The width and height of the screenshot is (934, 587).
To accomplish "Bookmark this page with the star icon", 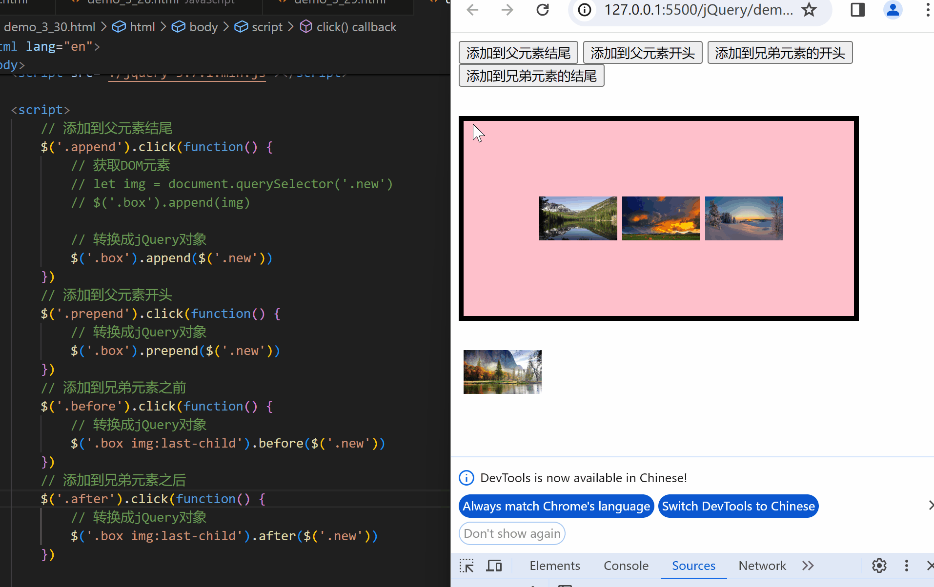I will click(809, 9).
